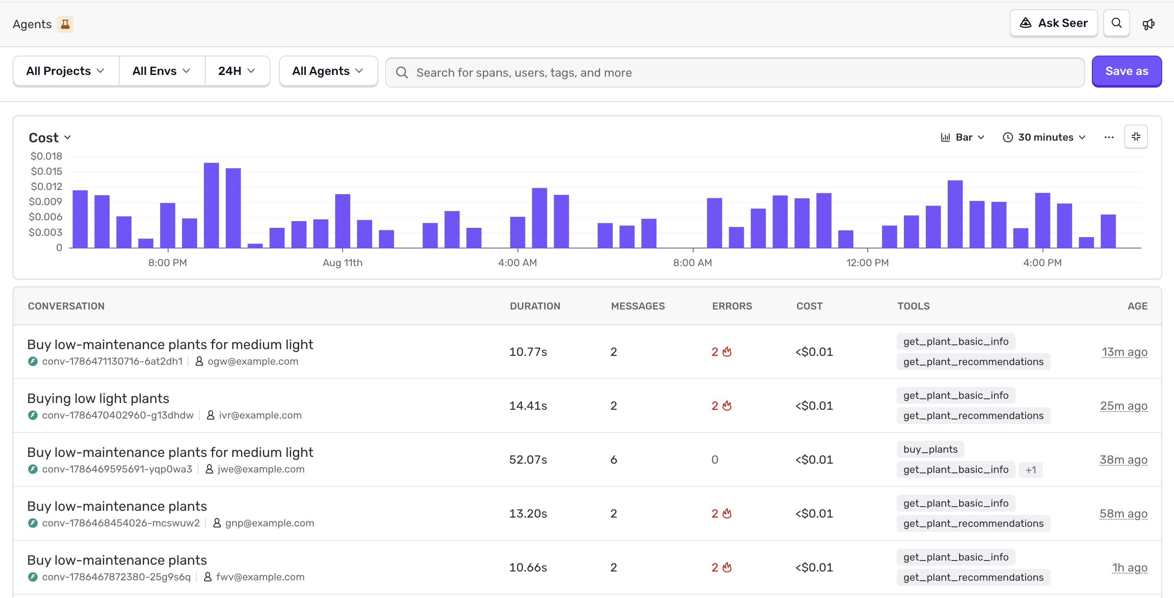Screen dimensions: 1174x598
Task: Click the project icon beside conv-1786470402960-g13dhdw
Action: point(33,415)
